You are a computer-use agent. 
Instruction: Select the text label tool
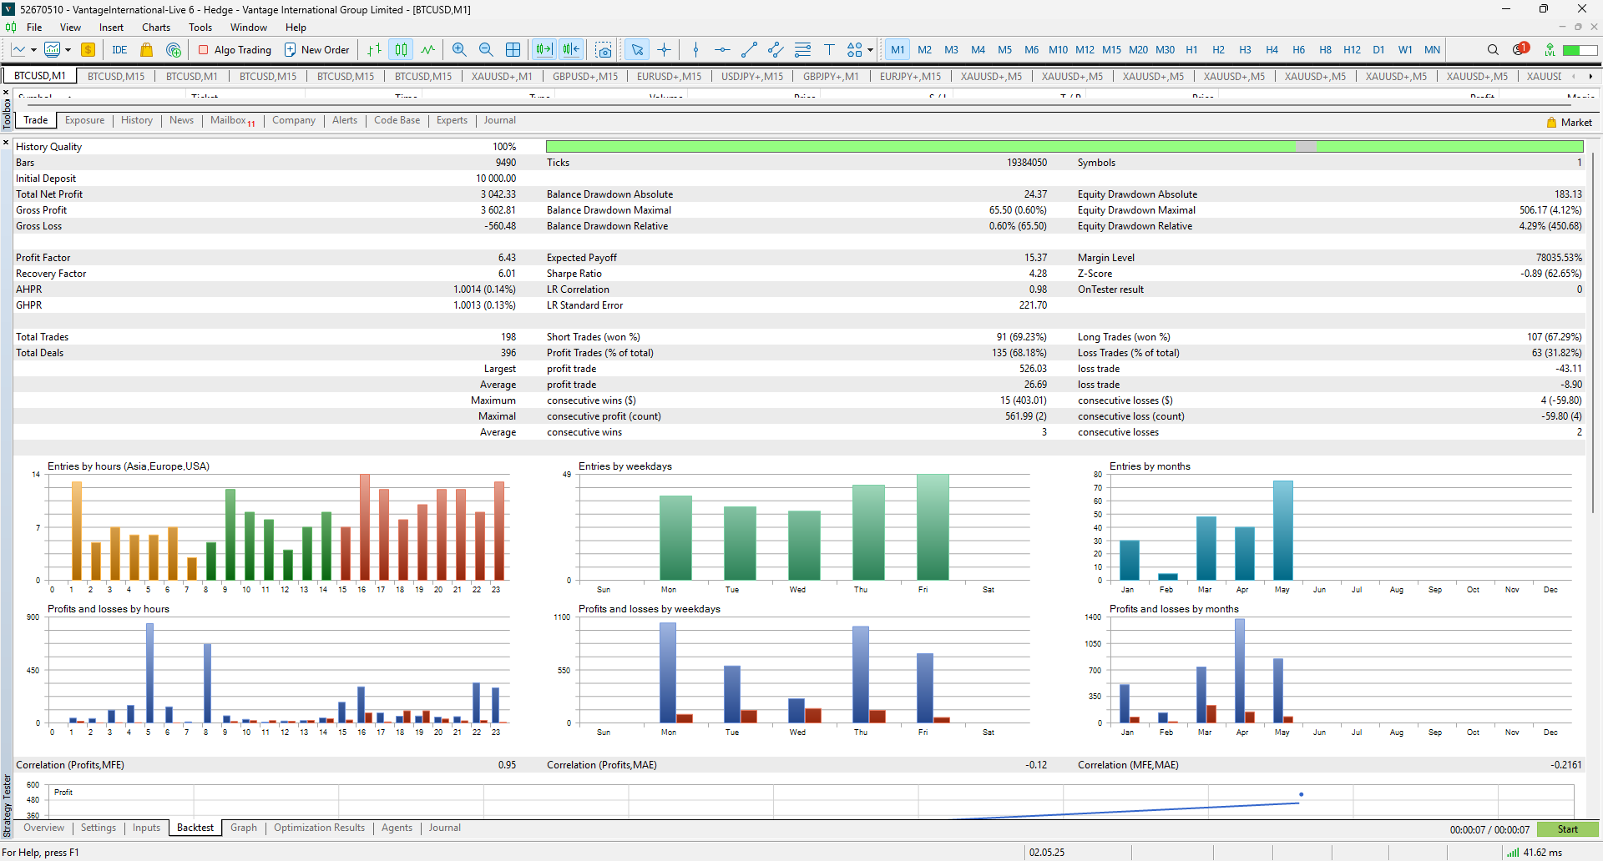click(829, 50)
